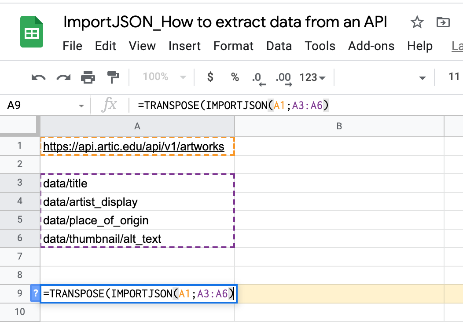
Task: Click the undo arrow icon
Action: pos(38,77)
